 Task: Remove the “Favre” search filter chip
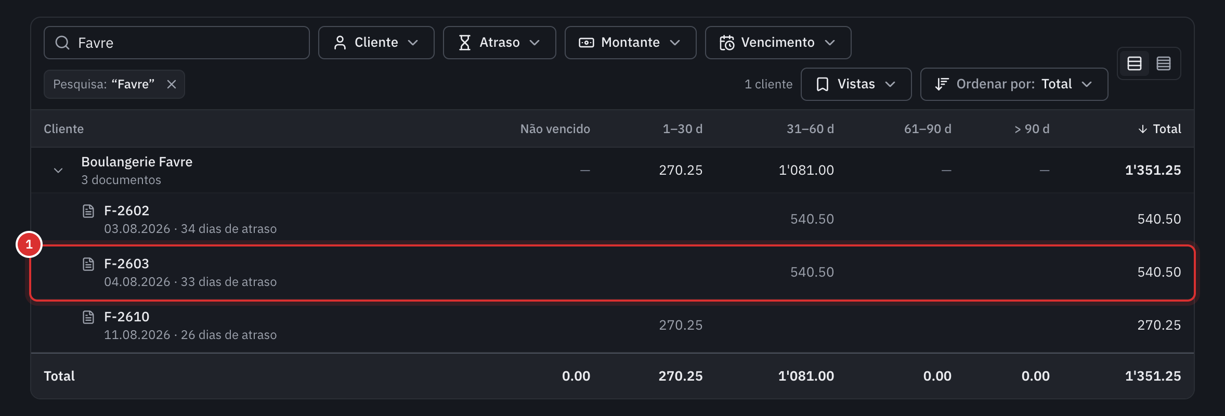tap(172, 84)
